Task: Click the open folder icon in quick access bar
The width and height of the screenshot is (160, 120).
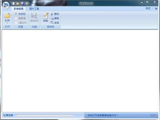Action: pyautogui.click(x=18, y=4)
